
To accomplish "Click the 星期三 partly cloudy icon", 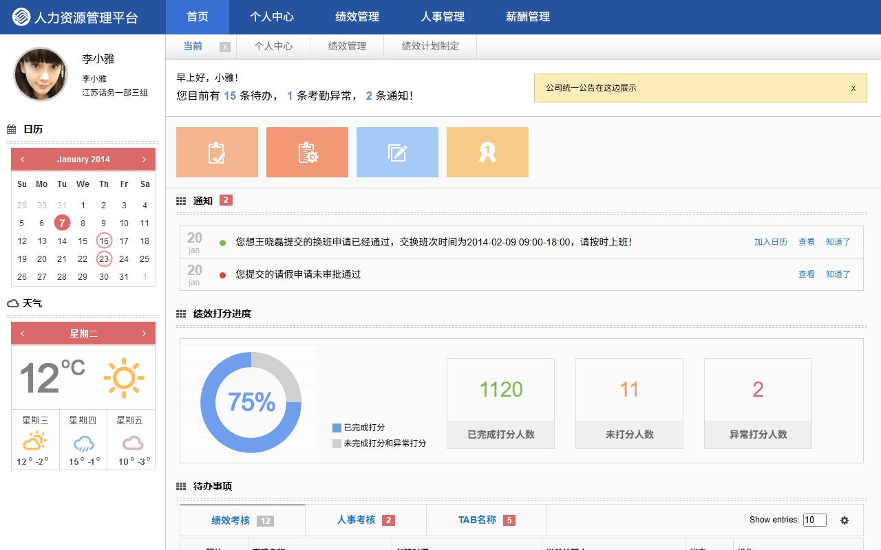I will pos(35,441).
